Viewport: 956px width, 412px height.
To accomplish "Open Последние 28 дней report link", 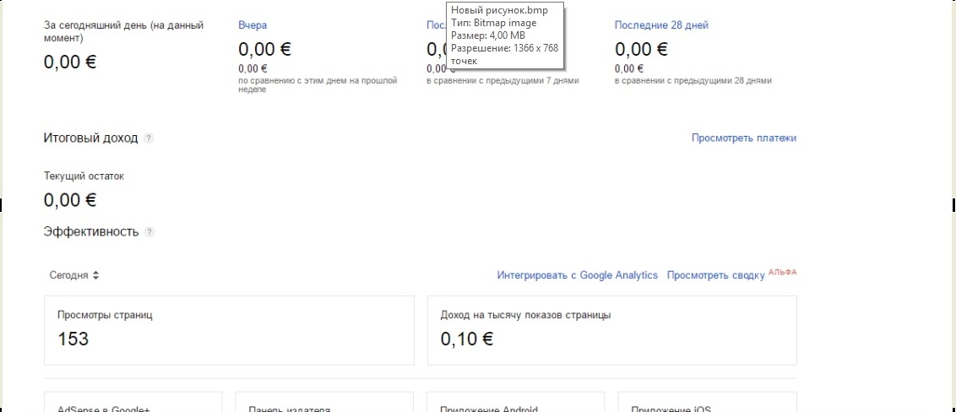I will click(661, 25).
